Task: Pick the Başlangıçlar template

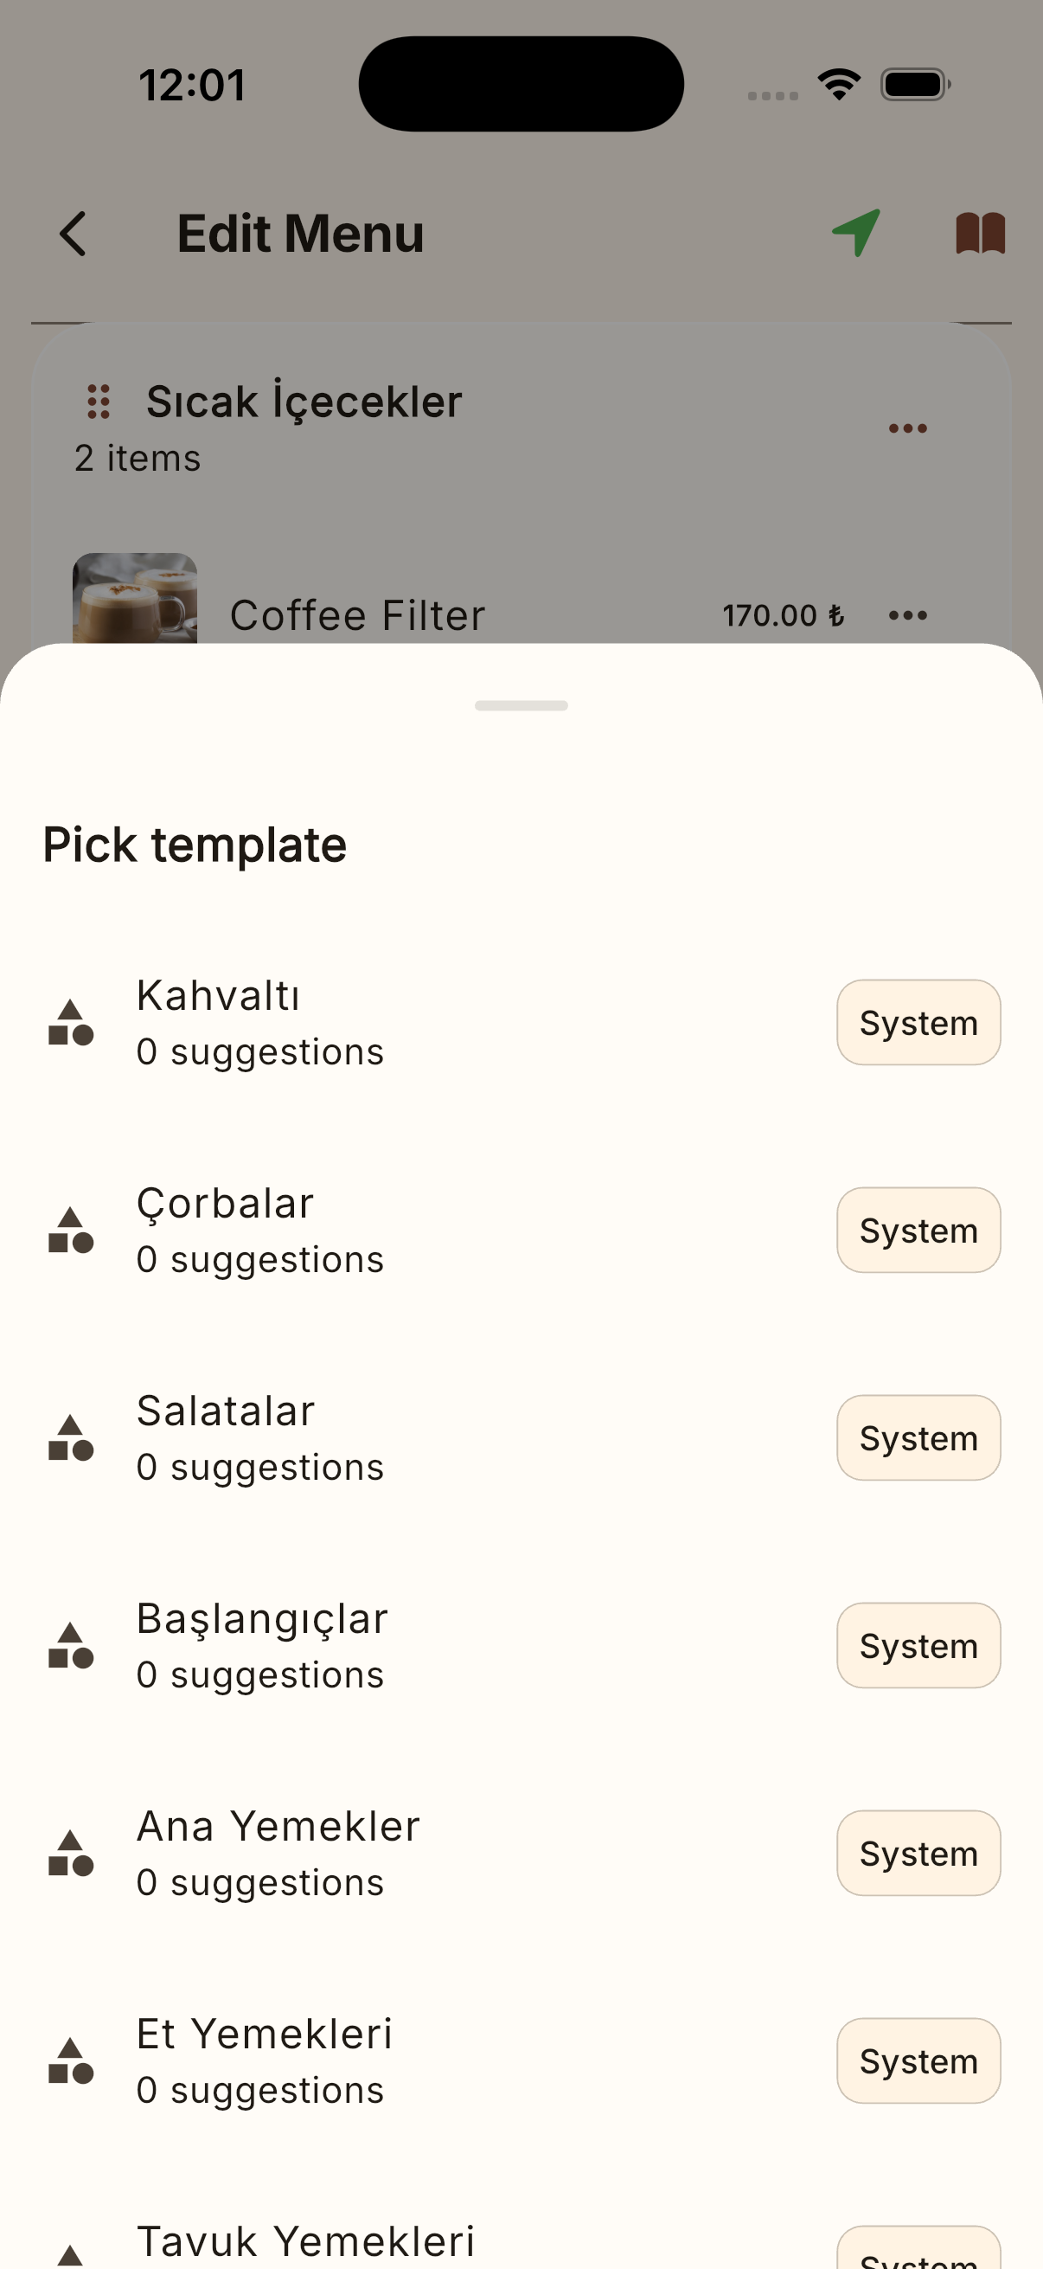Action: 521,1646
